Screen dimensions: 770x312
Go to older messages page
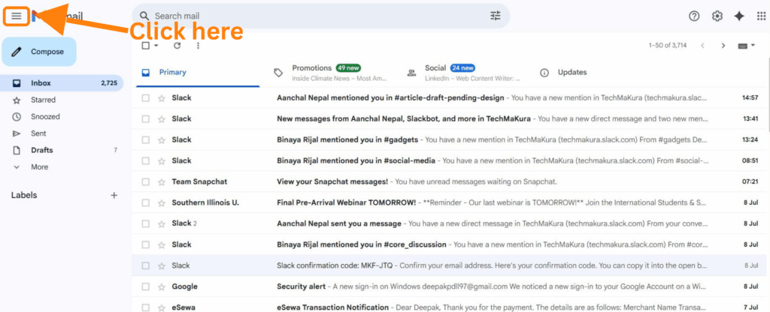(x=723, y=46)
